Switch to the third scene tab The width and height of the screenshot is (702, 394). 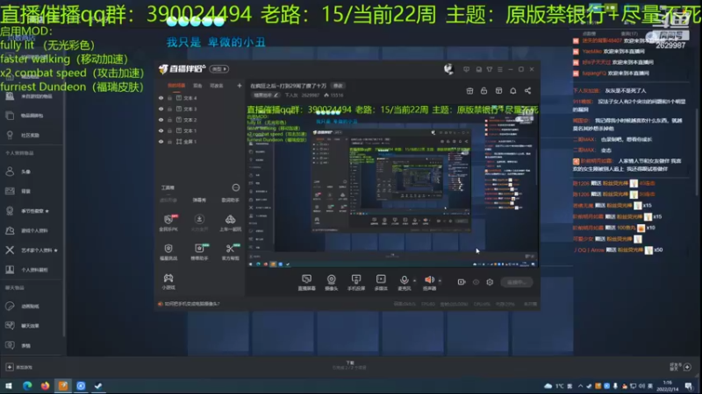click(217, 85)
